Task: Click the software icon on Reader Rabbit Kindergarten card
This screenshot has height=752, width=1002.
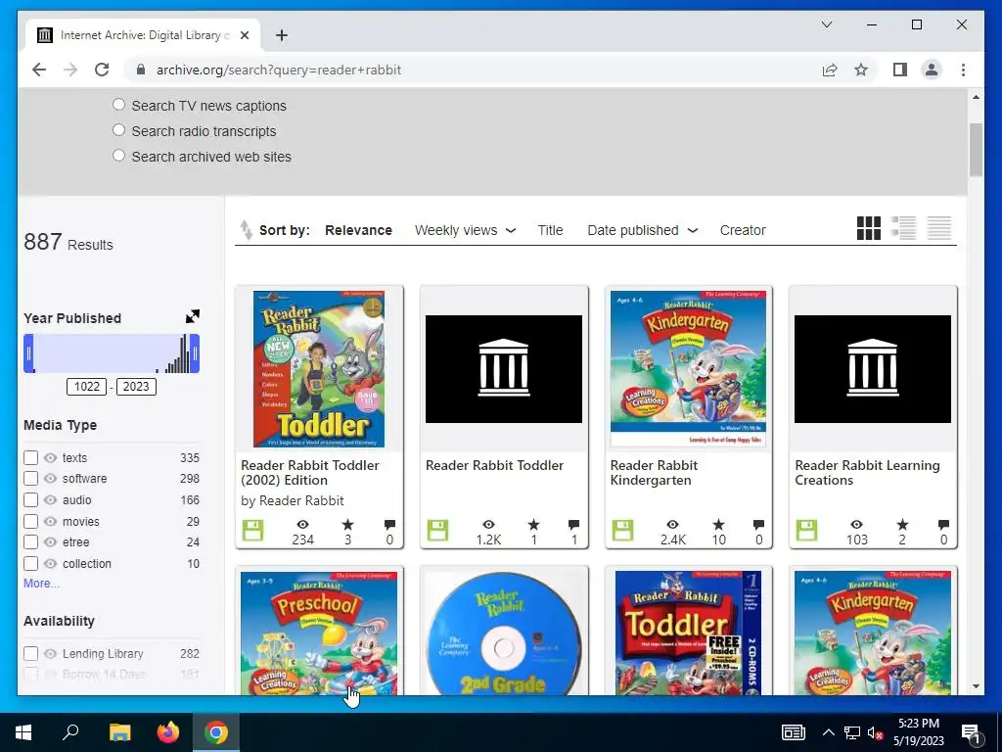Action: [x=622, y=530]
